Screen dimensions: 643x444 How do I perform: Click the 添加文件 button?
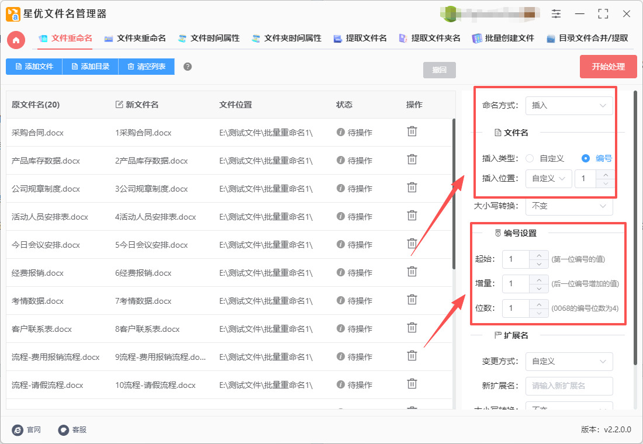(34, 67)
